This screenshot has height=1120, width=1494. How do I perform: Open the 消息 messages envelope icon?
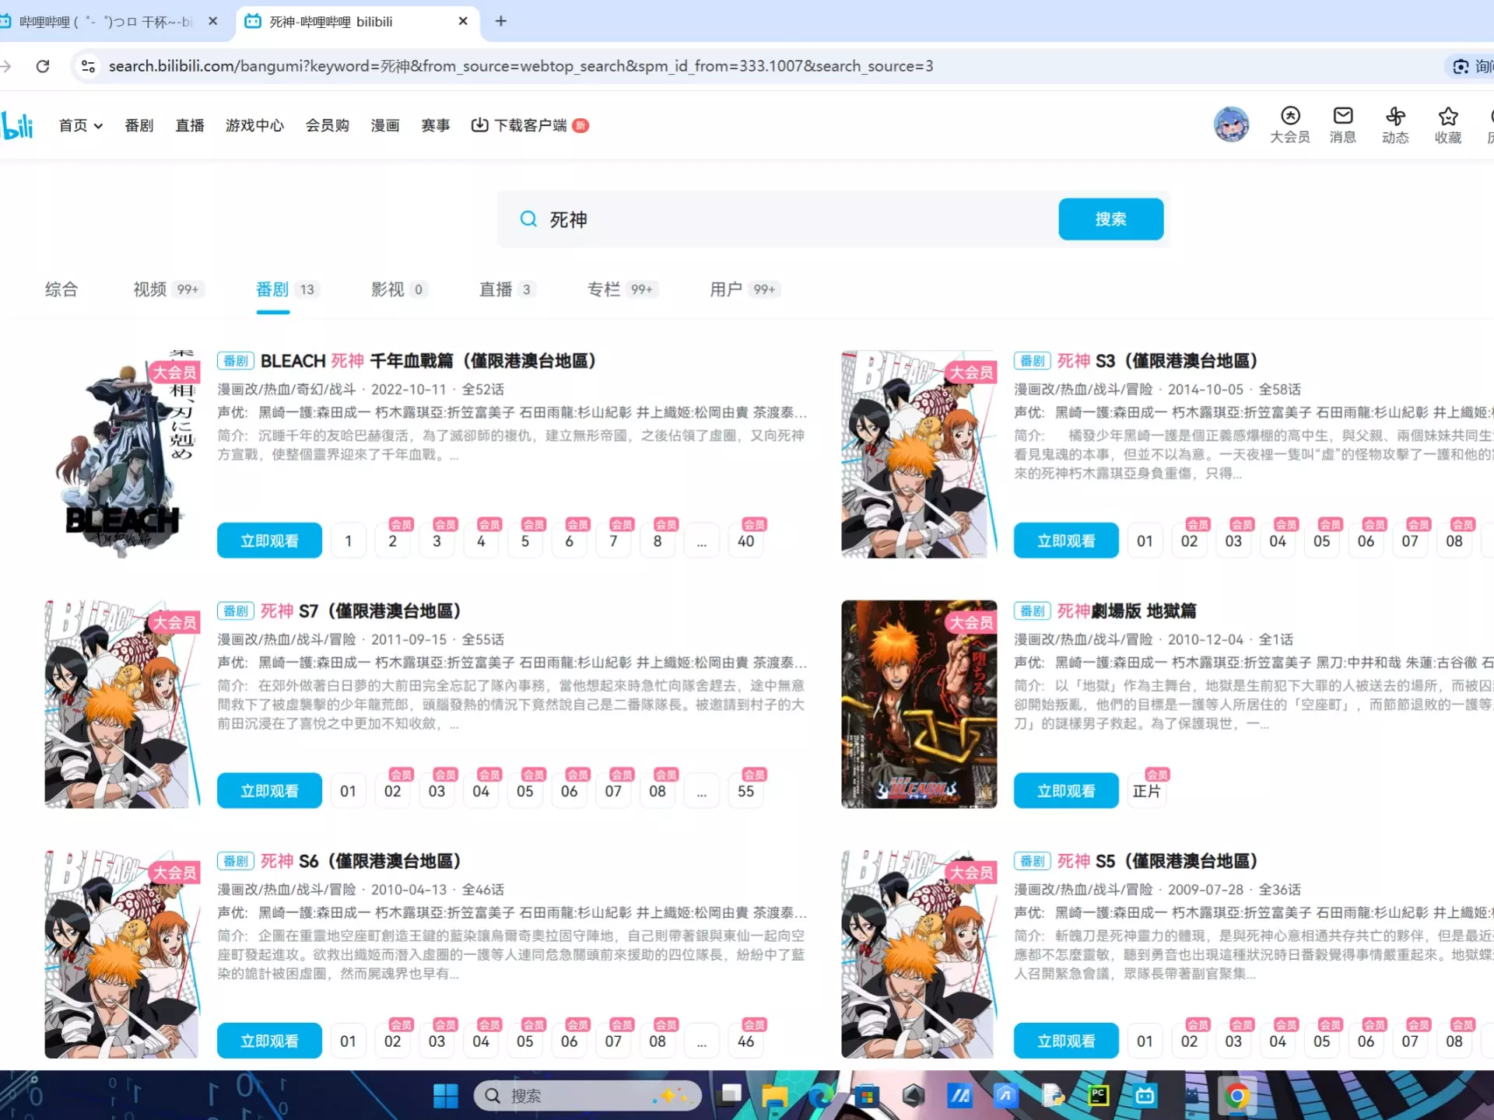(x=1342, y=117)
